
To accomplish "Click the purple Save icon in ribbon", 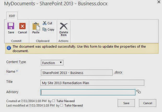I will click(11, 26).
